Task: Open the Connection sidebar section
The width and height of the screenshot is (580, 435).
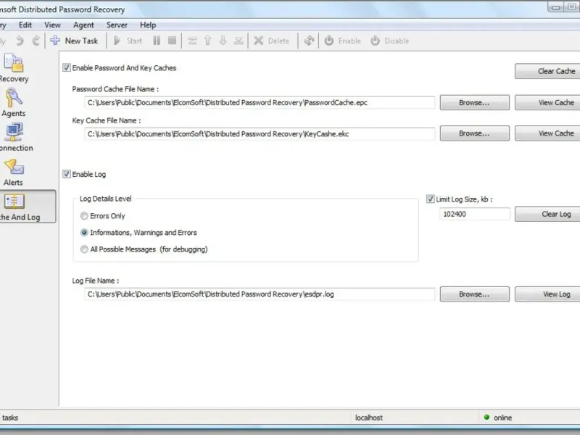Action: (x=14, y=137)
